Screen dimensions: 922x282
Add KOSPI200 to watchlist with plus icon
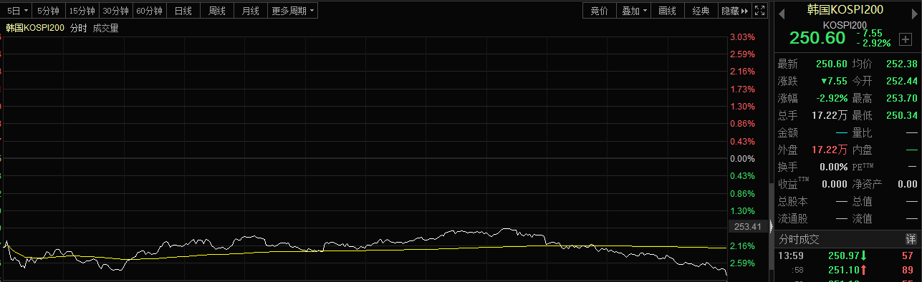pos(905,40)
